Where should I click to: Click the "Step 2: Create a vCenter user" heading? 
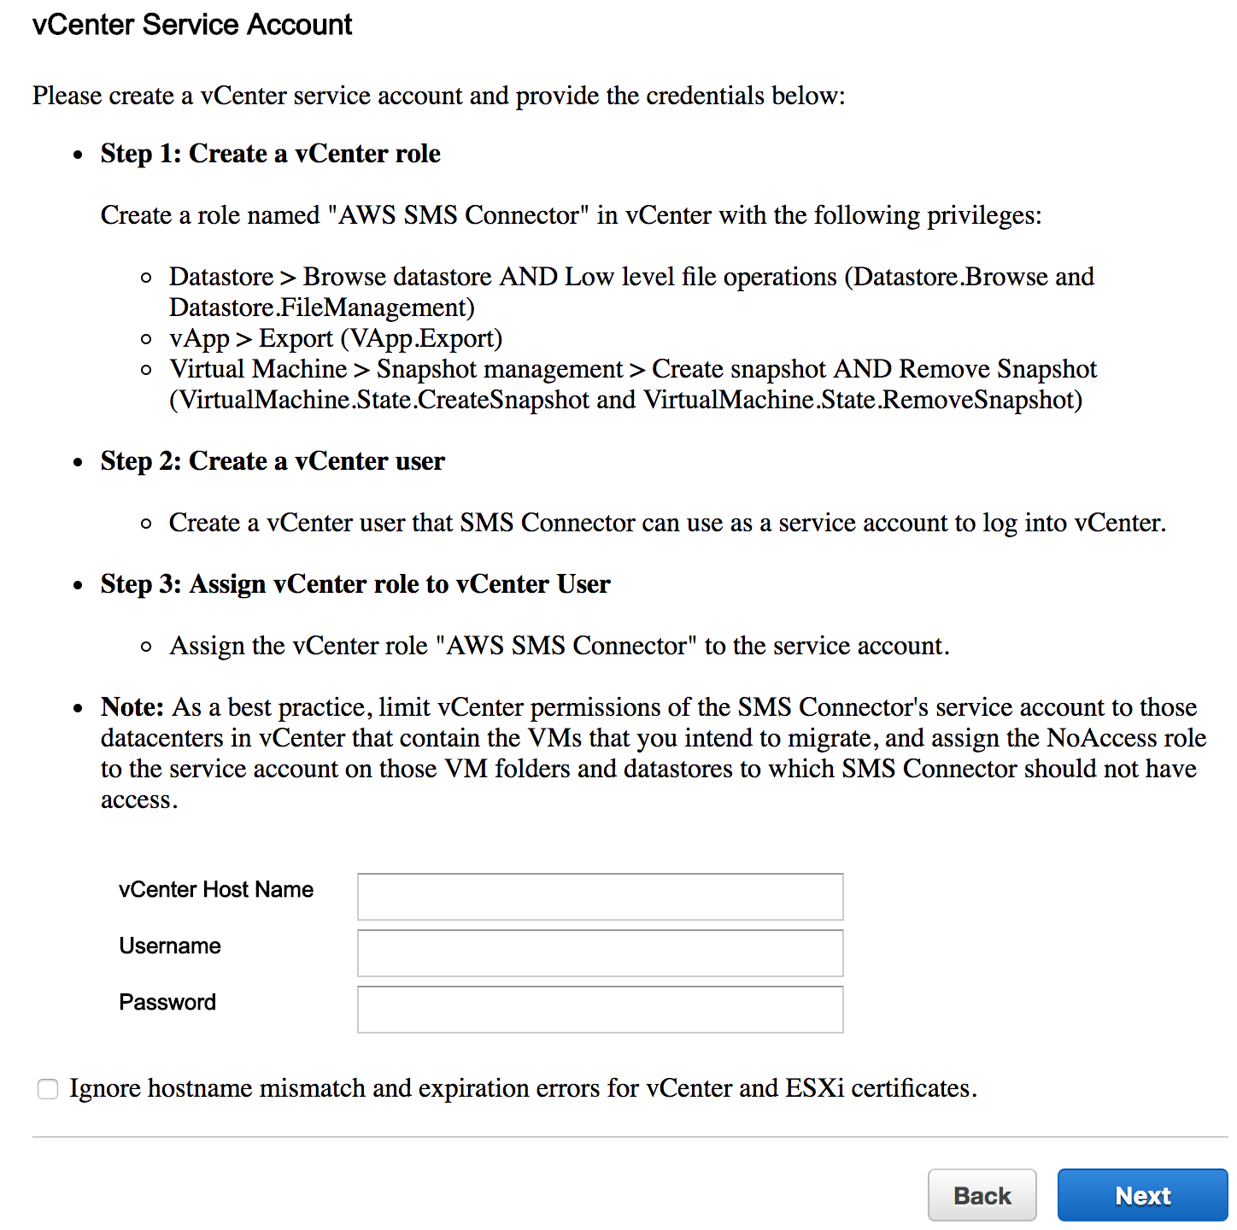click(x=273, y=461)
